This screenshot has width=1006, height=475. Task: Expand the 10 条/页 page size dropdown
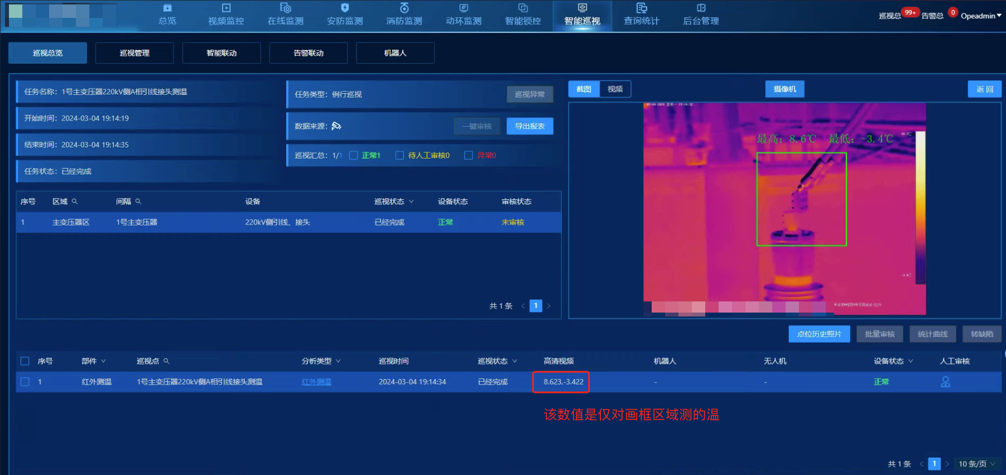(x=977, y=464)
